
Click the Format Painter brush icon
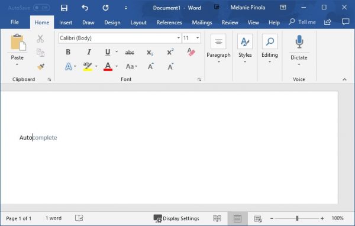click(x=41, y=67)
